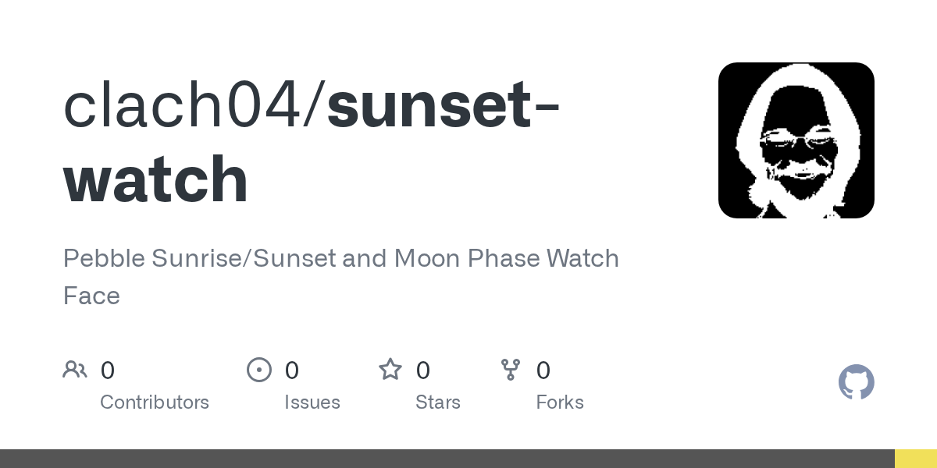Click the Forks branch icon

point(511,370)
